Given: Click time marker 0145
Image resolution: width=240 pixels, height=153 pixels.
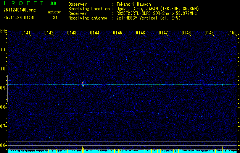Looking at the screenshot, I should pos(118,33).
